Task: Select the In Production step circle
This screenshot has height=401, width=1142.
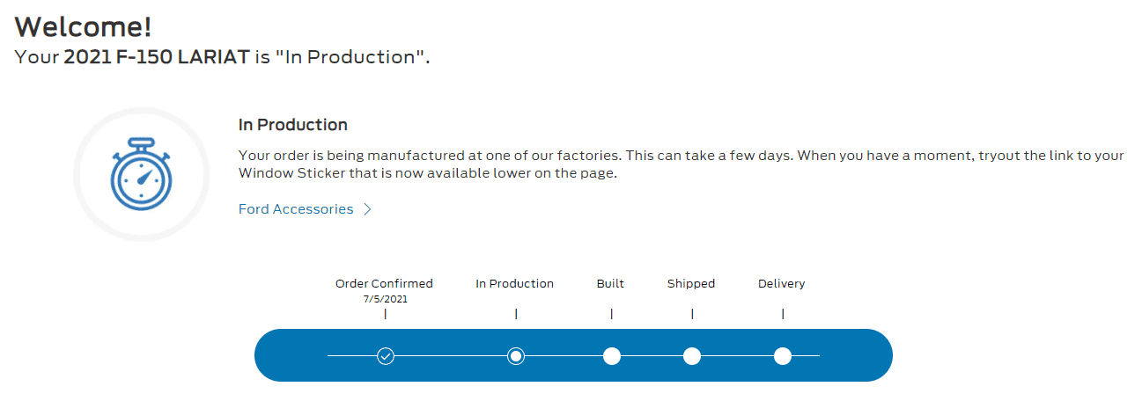Action: (x=516, y=356)
